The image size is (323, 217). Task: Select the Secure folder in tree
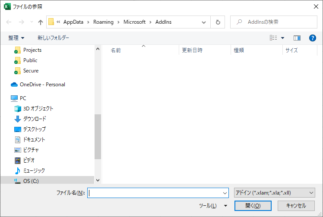31,71
